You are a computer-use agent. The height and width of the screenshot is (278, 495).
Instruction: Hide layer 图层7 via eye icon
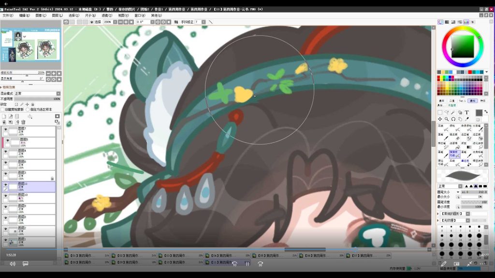pos(5,129)
